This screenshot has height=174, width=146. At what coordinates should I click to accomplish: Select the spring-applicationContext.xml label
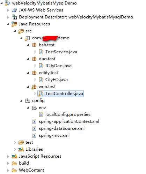click(x=69, y=121)
